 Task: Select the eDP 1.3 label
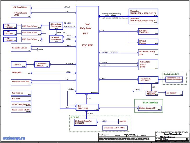(67, 7)
